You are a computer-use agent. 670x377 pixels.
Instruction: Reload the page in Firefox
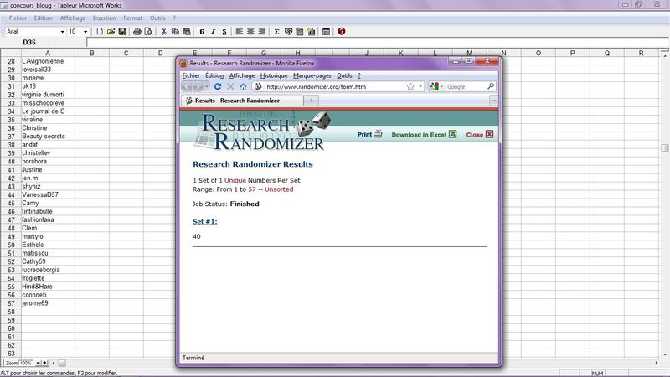point(218,86)
